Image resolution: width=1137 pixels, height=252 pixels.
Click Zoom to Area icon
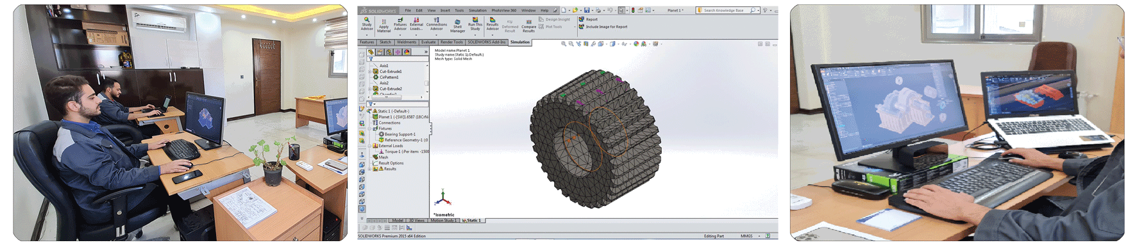pyautogui.click(x=571, y=43)
